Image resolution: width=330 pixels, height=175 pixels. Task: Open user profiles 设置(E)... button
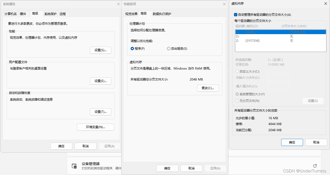click(101, 81)
